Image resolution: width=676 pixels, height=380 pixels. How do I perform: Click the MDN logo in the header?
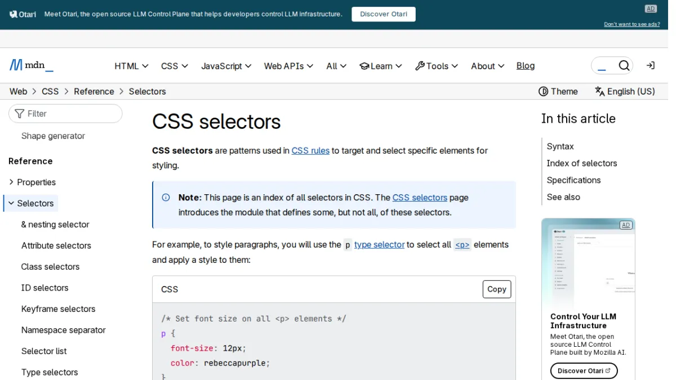(x=32, y=66)
